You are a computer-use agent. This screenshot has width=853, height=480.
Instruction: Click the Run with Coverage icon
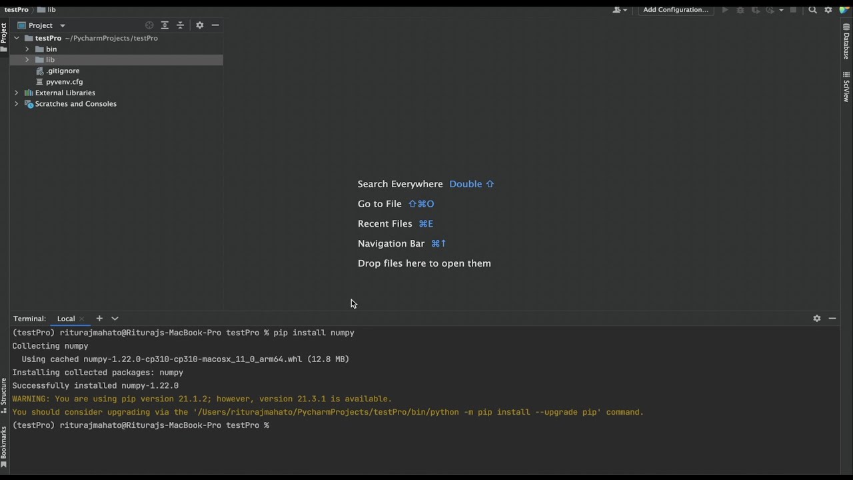756,10
